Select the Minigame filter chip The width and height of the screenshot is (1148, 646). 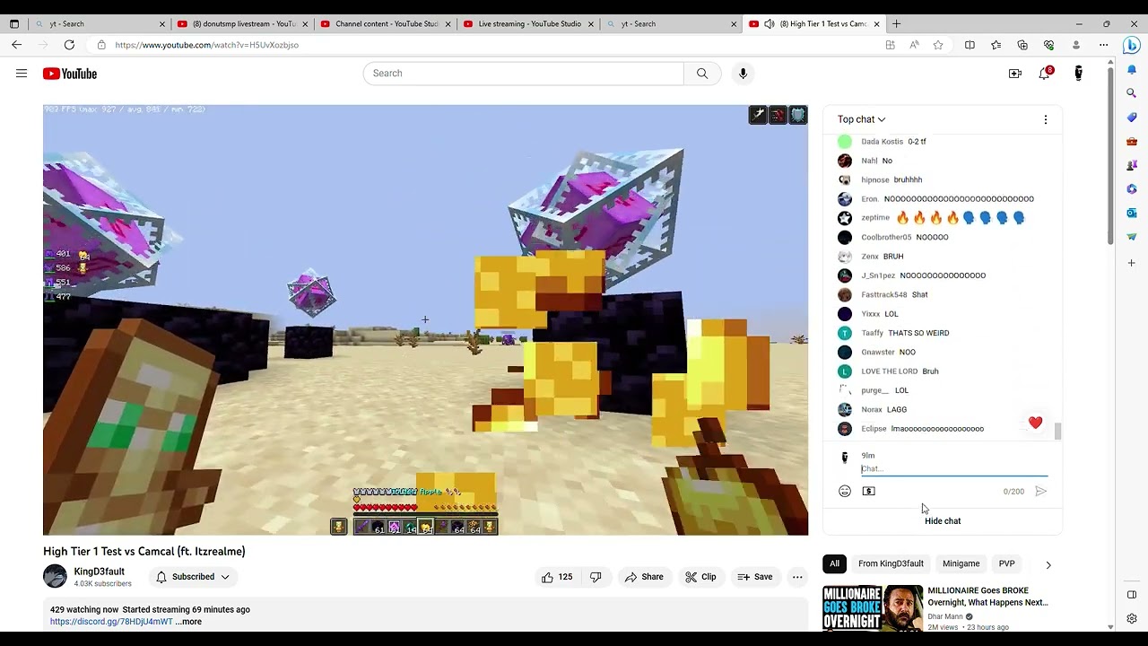tap(961, 564)
